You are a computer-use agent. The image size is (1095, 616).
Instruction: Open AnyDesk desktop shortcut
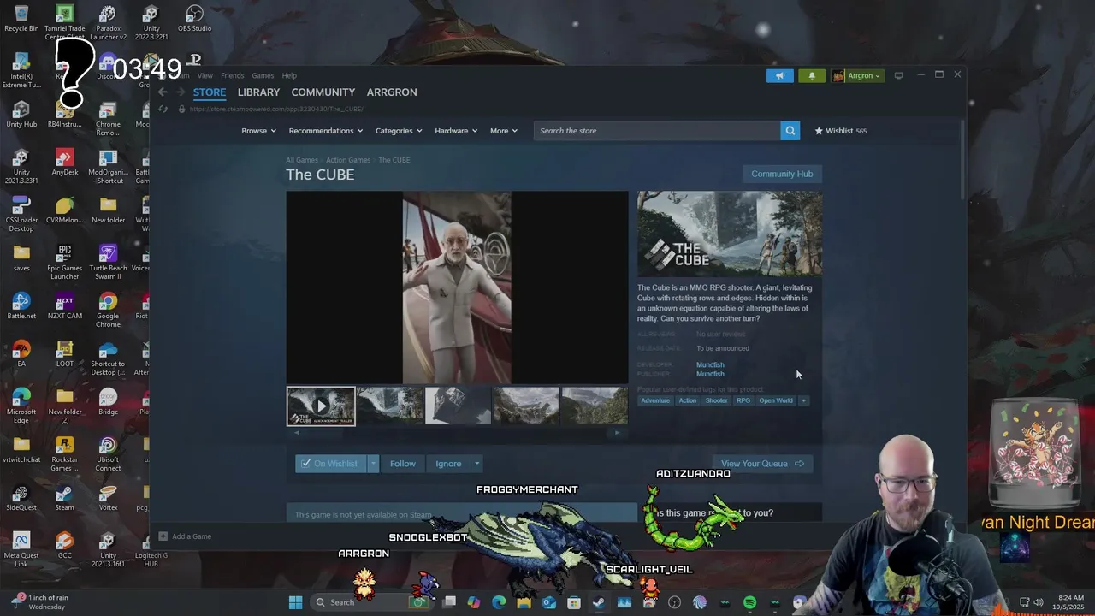point(65,163)
